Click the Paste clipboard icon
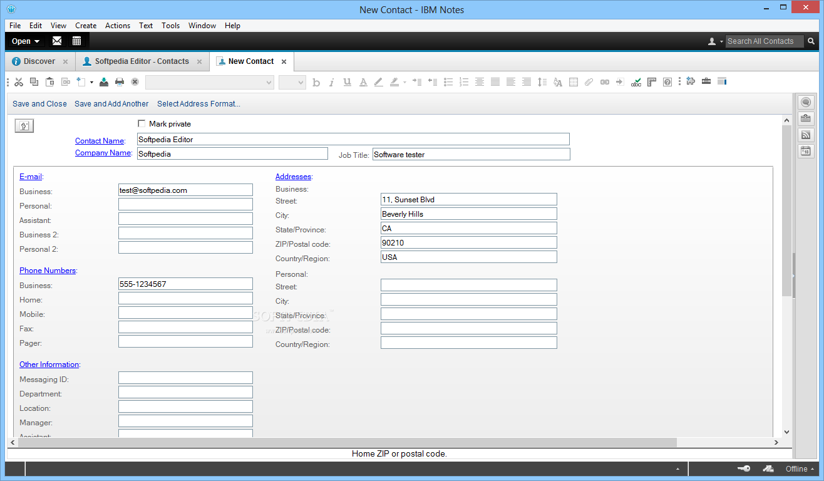 pyautogui.click(x=49, y=82)
